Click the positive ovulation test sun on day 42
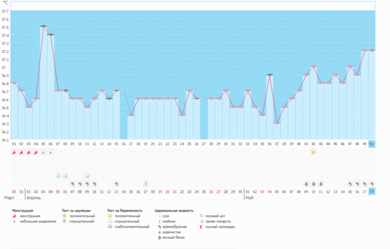Viewport: 390px width, 249px height. (x=313, y=152)
